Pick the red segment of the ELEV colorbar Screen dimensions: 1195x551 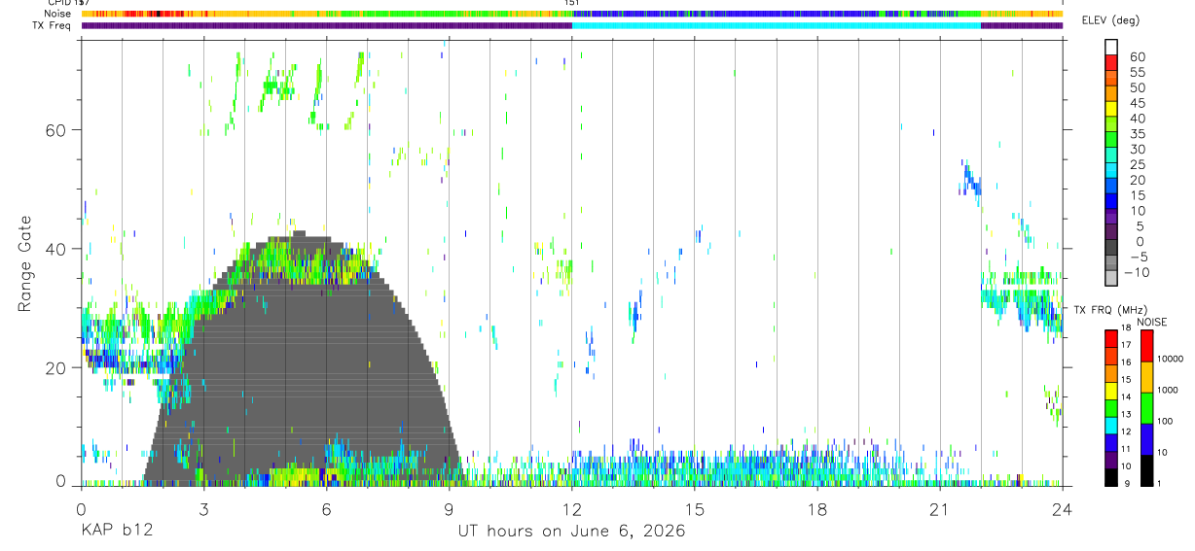[1111, 64]
